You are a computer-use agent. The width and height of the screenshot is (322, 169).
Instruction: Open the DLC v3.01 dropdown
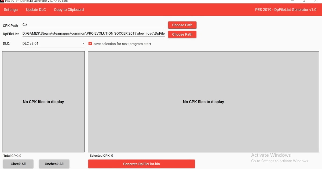click(x=53, y=43)
